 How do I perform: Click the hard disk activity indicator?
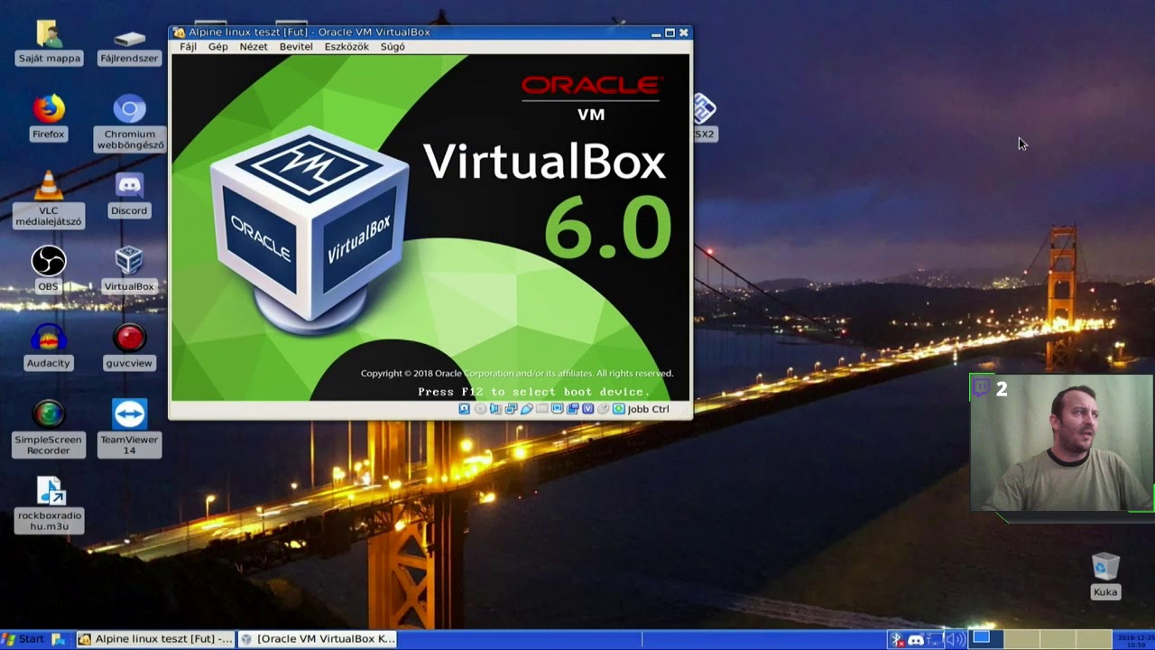coord(465,409)
